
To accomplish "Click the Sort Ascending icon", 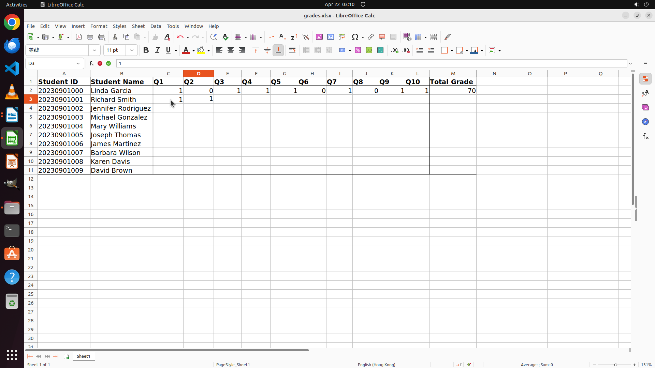I will click(282, 37).
